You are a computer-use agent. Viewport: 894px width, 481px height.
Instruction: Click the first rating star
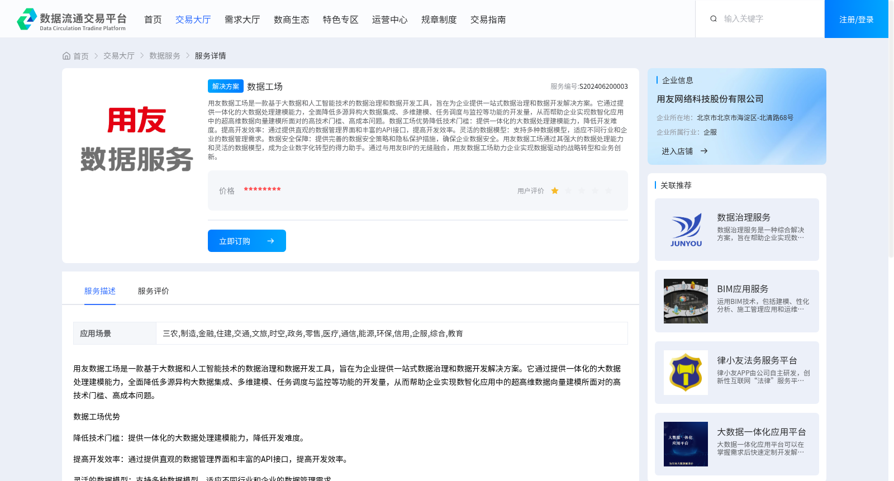555,191
